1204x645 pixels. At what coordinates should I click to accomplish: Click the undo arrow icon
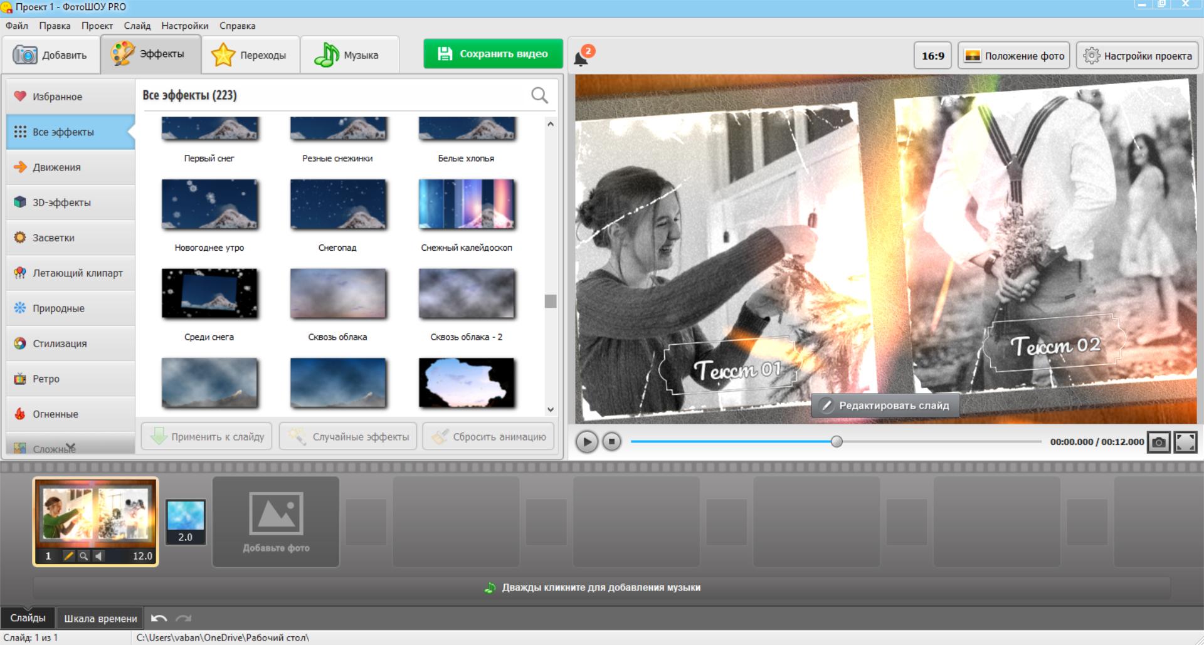[x=159, y=619]
